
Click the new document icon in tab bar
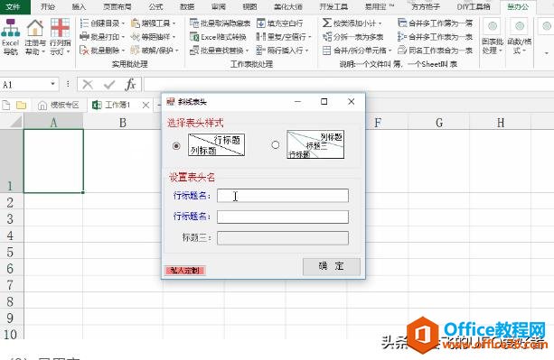[x=6, y=105]
